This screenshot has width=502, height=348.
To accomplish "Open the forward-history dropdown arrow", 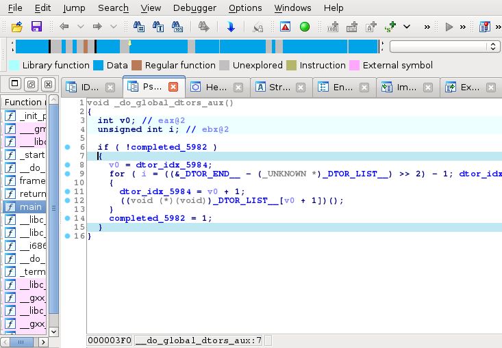I will pos(113,27).
